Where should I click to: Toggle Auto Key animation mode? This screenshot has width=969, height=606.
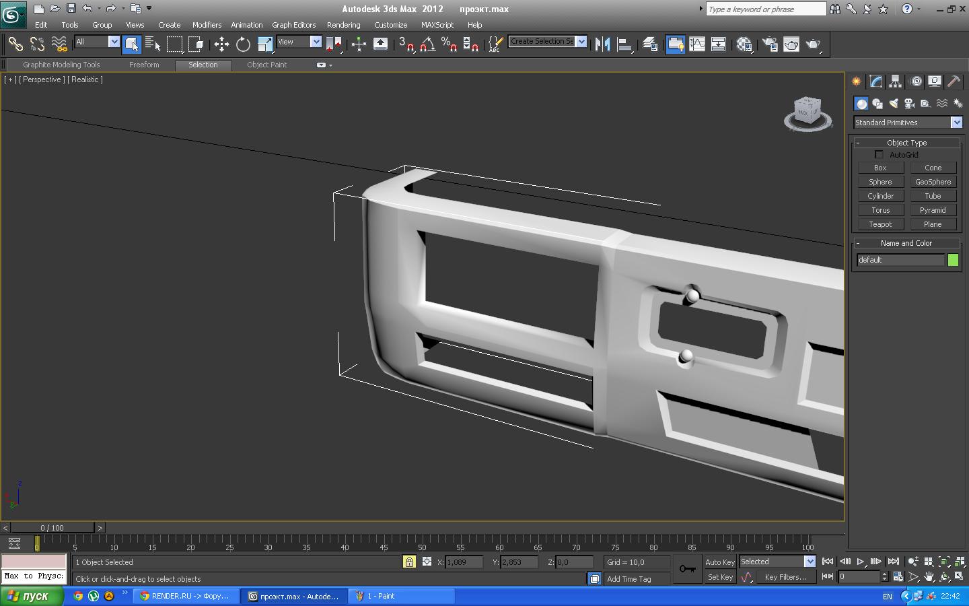719,562
